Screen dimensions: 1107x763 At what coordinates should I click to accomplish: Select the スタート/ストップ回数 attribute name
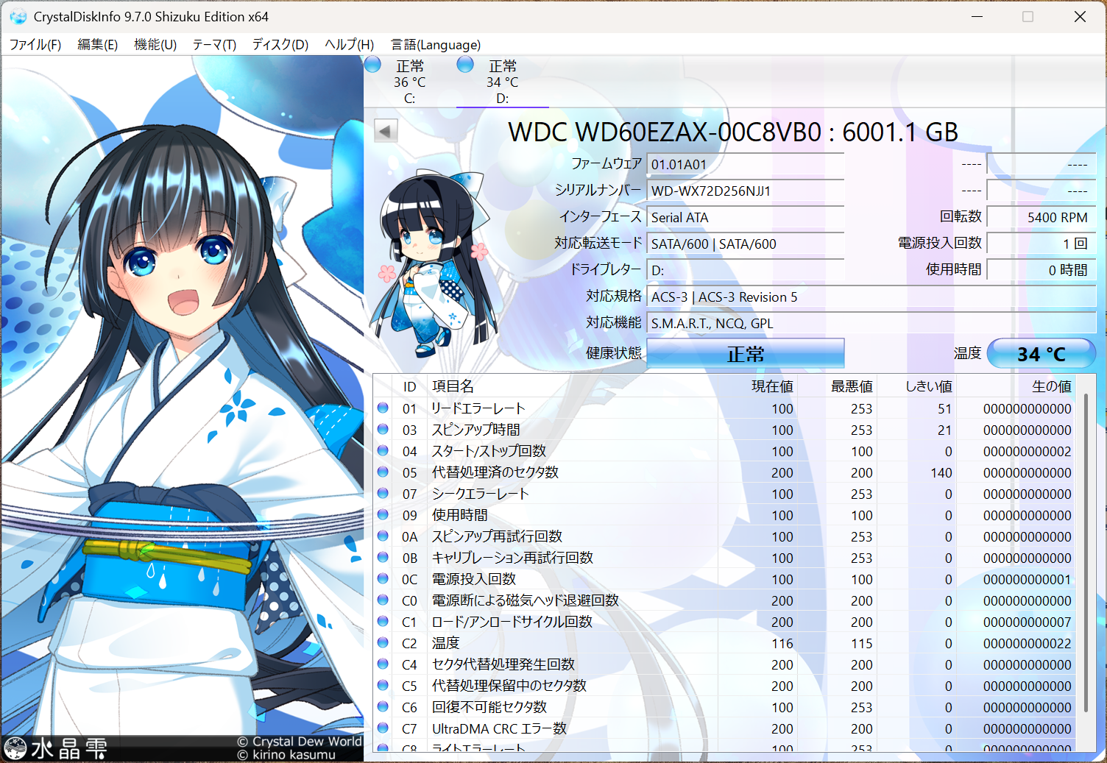[x=489, y=450]
